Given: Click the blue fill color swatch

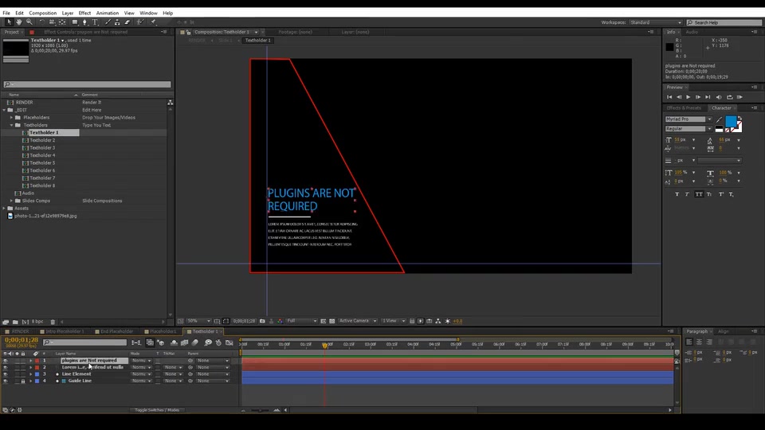Looking at the screenshot, I should (731, 121).
